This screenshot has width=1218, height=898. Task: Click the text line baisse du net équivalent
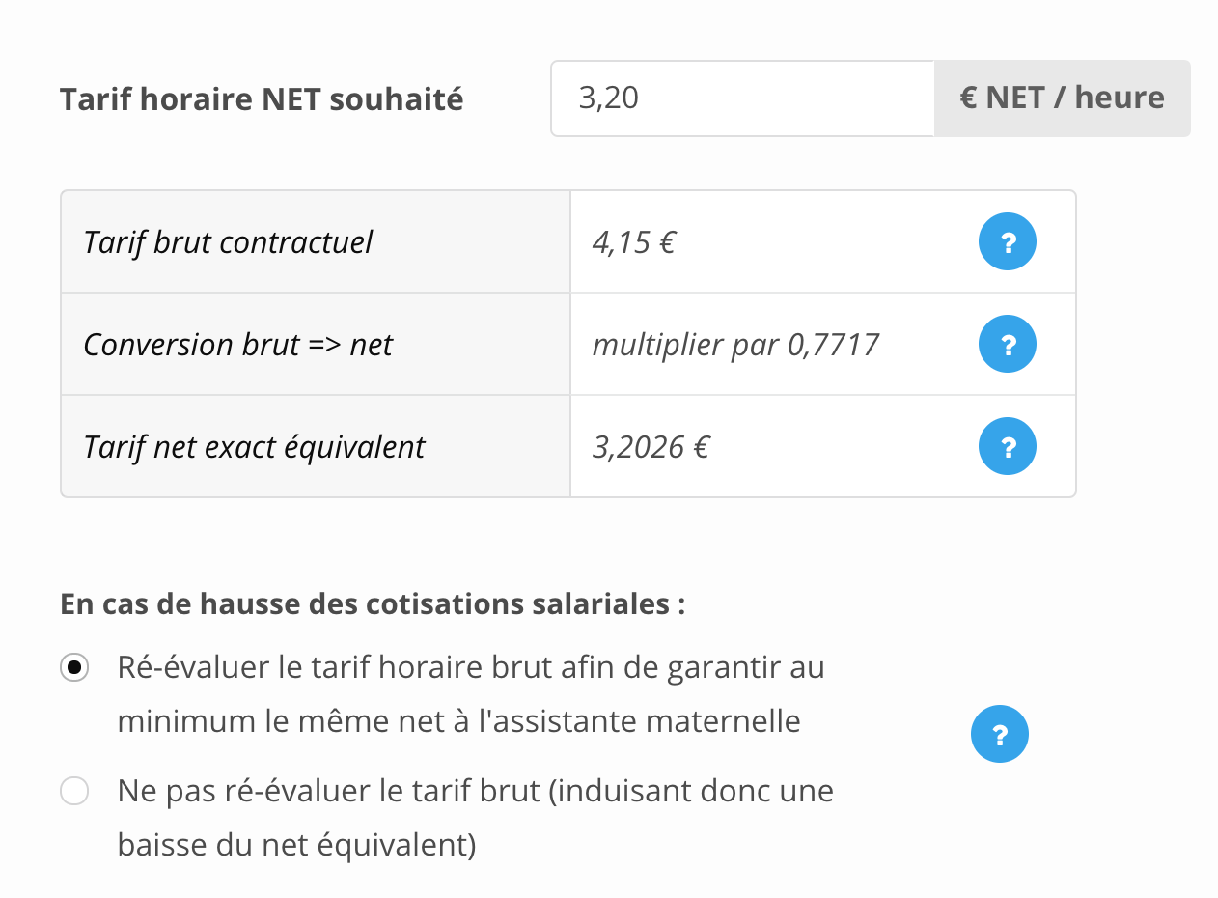click(x=297, y=846)
